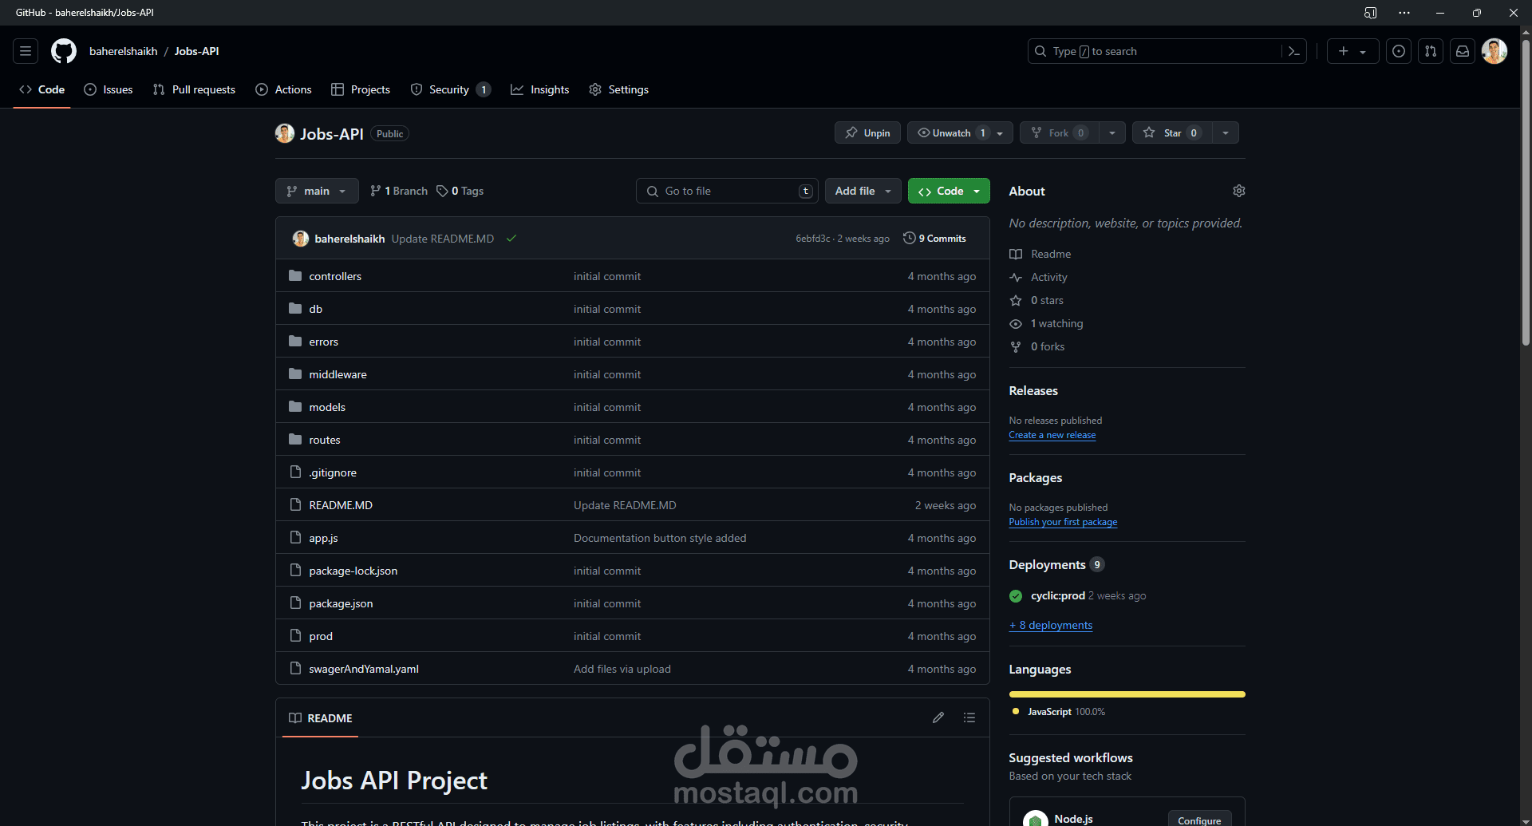
Task: Fork the repository
Action: [x=1059, y=132]
